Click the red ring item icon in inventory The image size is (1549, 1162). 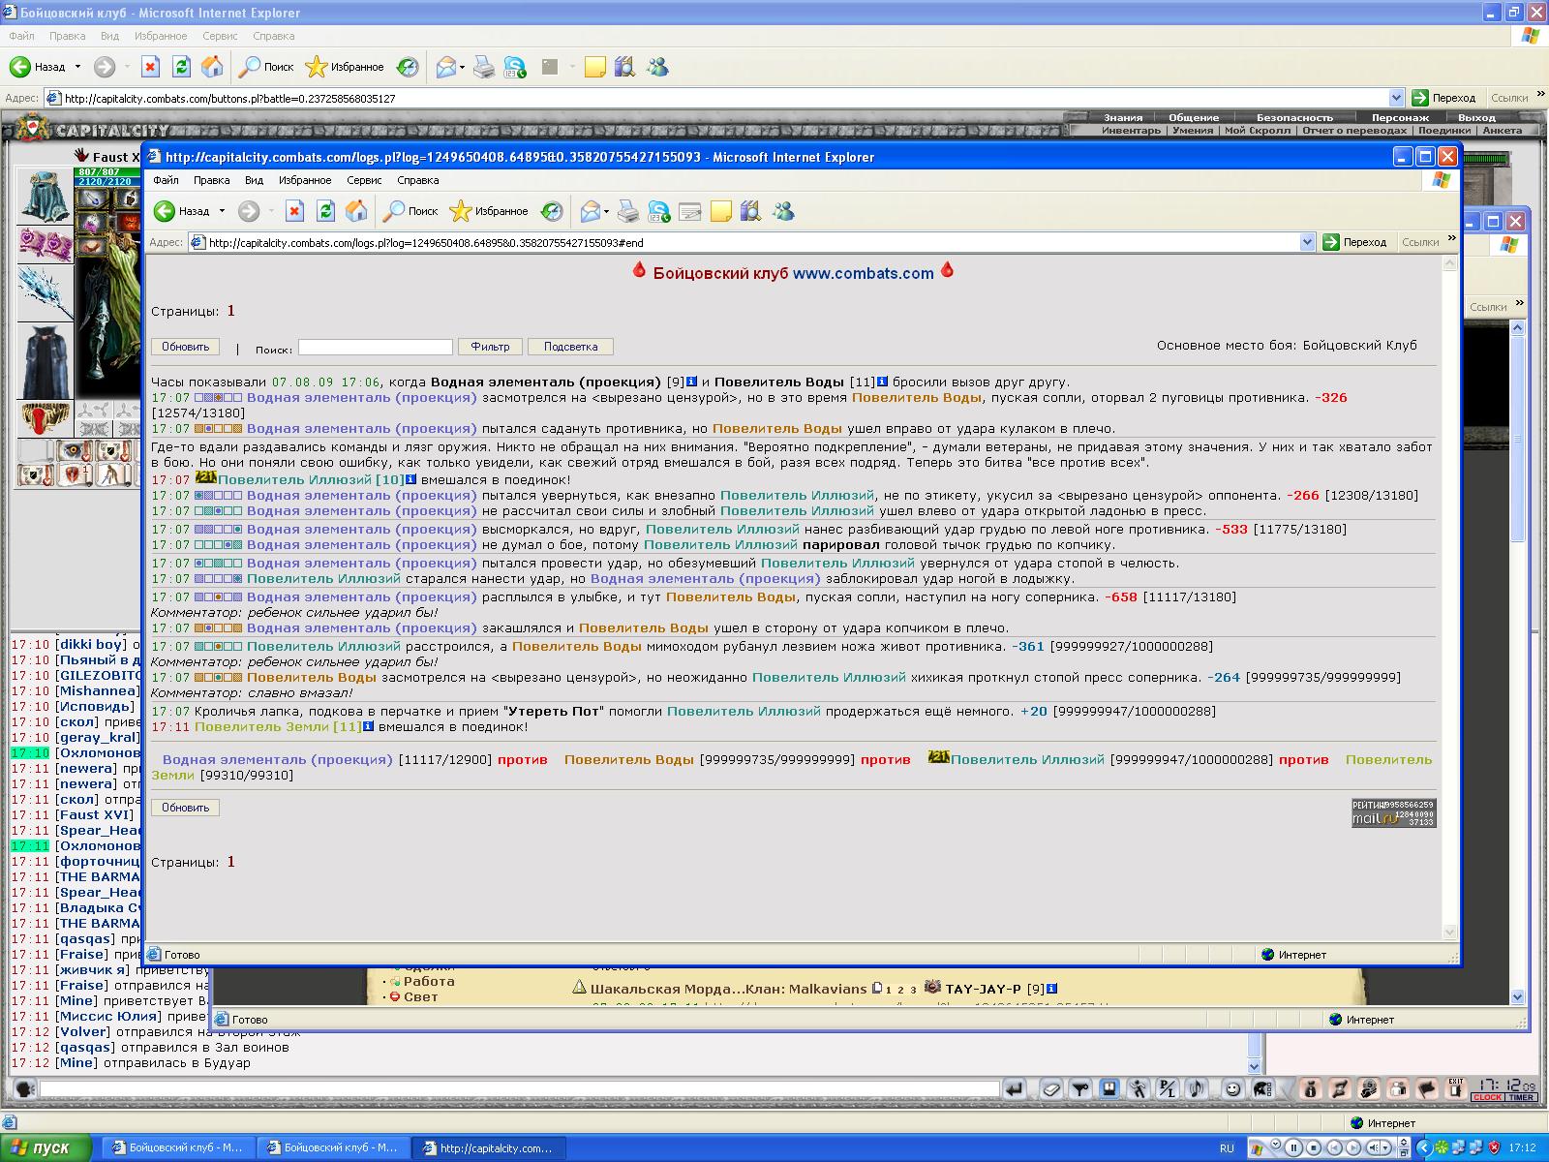pos(45,418)
